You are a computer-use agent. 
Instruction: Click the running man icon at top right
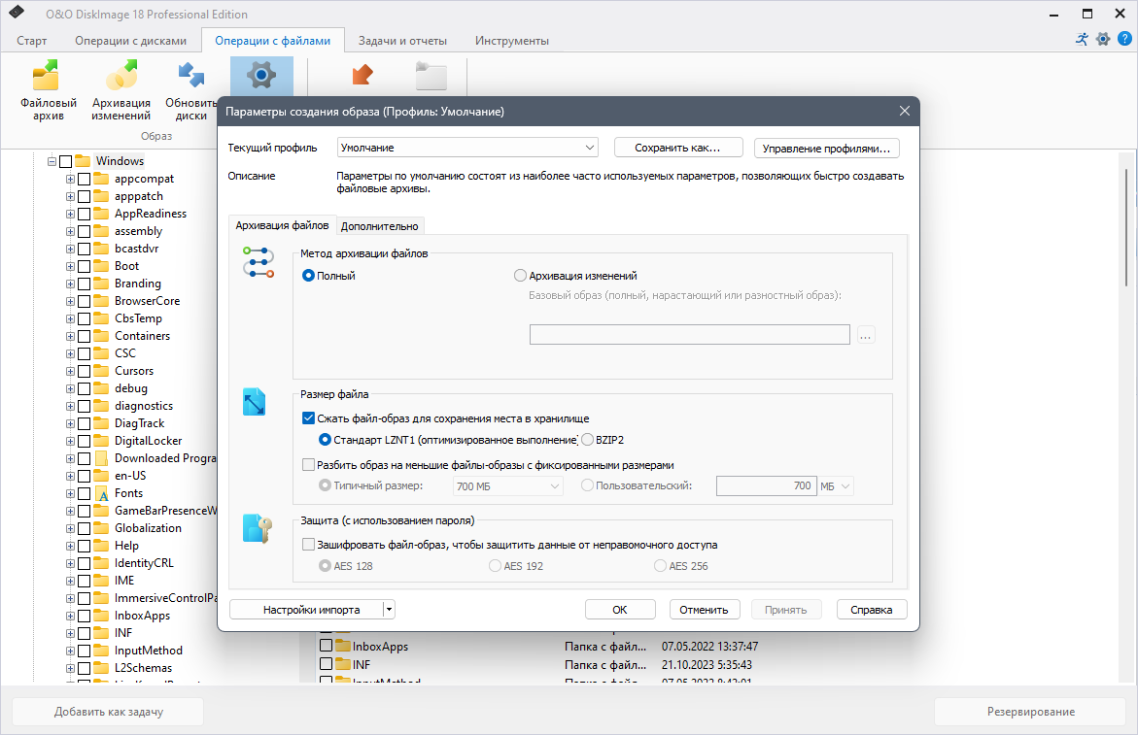point(1082,39)
